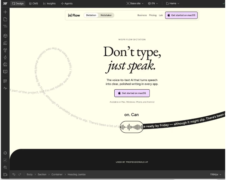The image size is (230, 180).
Task: Open the Insights tab
Action: 49,4
